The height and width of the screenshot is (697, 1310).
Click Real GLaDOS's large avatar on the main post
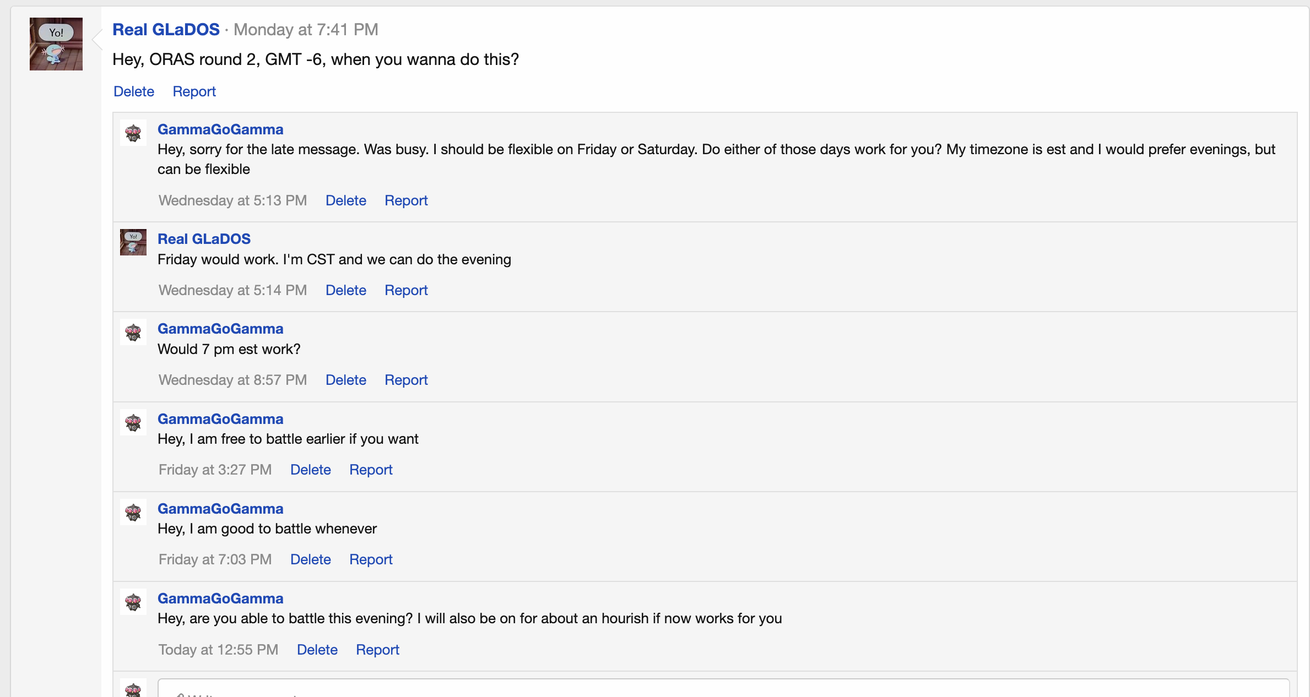pos(56,44)
